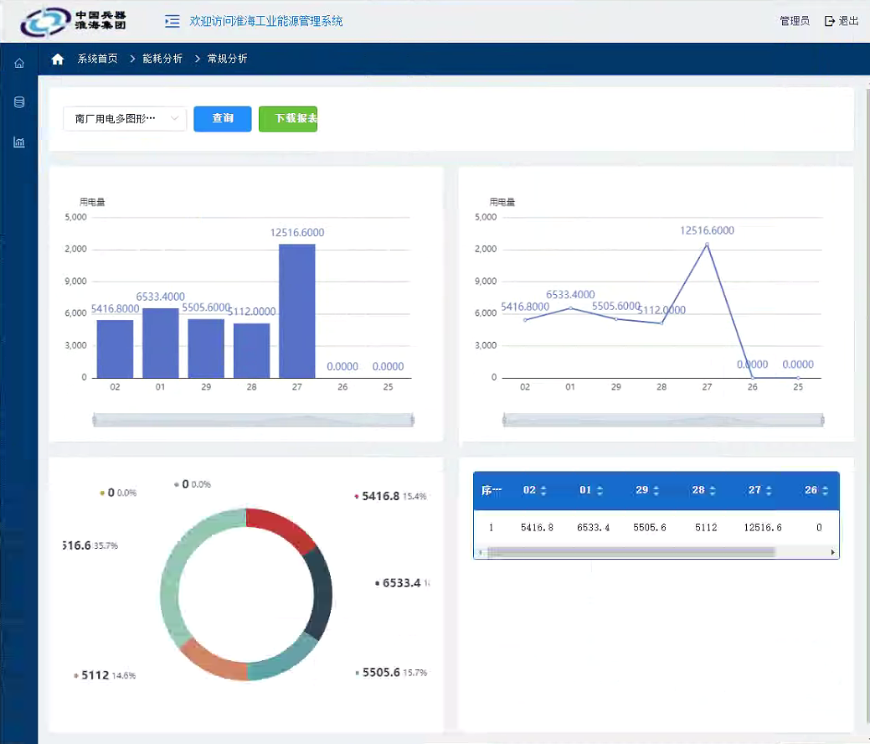
Task: Click the home icon in left sidebar
Action: tap(19, 64)
